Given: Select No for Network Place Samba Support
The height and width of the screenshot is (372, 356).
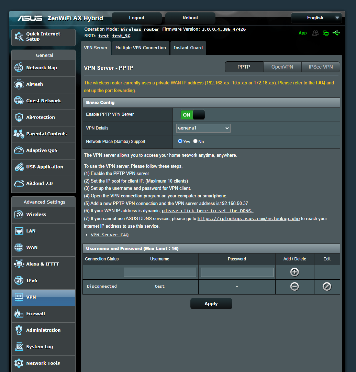Looking at the screenshot, I should (x=195, y=141).
